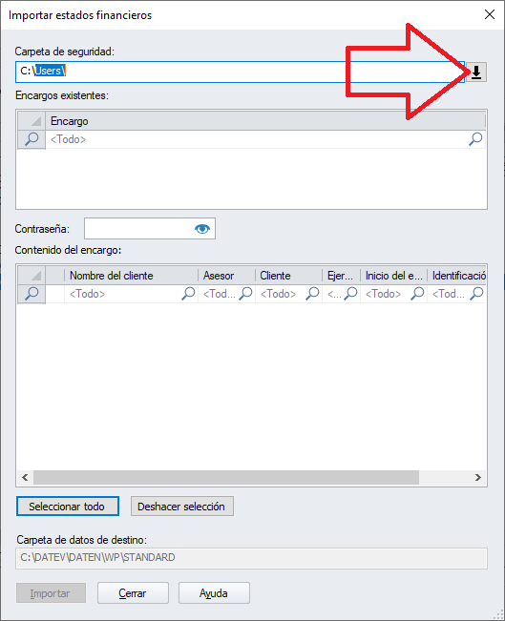
Task: Click the Asesor column header
Action: [226, 276]
